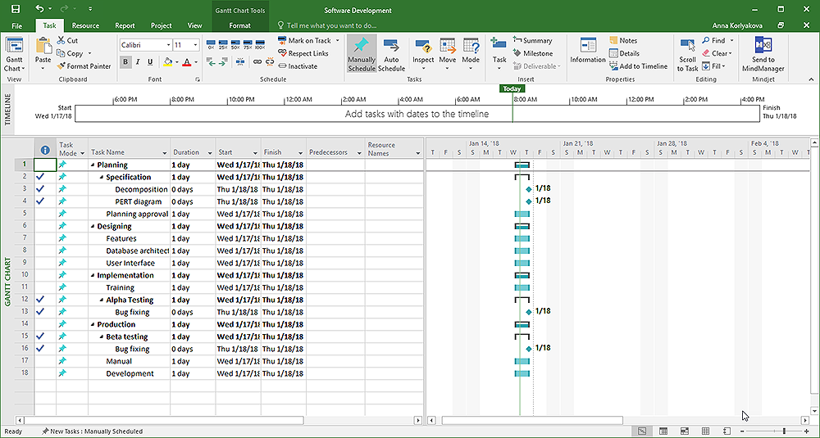This screenshot has height=438, width=820.
Task: Click the Paste icon
Action: pos(43,49)
